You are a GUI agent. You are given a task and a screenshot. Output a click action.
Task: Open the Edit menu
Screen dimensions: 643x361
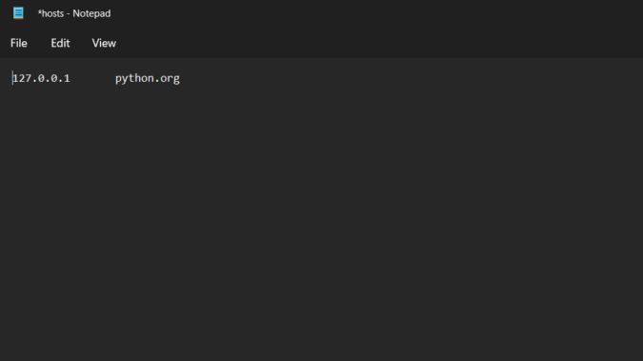pos(60,43)
